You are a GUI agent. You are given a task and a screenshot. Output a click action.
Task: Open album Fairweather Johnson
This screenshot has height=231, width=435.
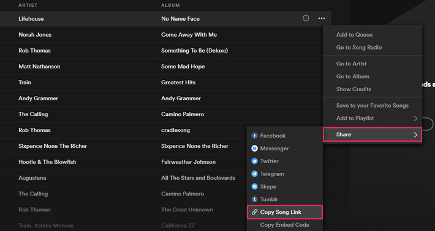pos(188,162)
